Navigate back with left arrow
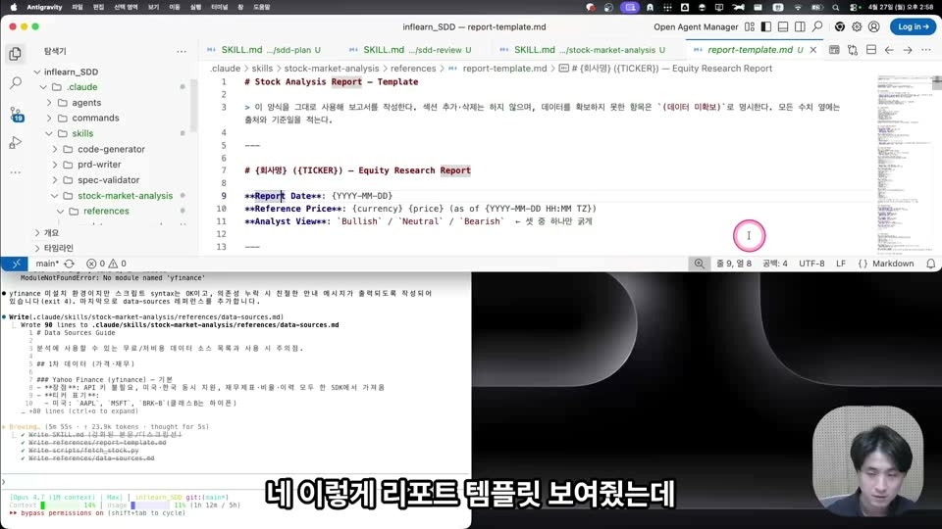The image size is (942, 529). coord(889,50)
